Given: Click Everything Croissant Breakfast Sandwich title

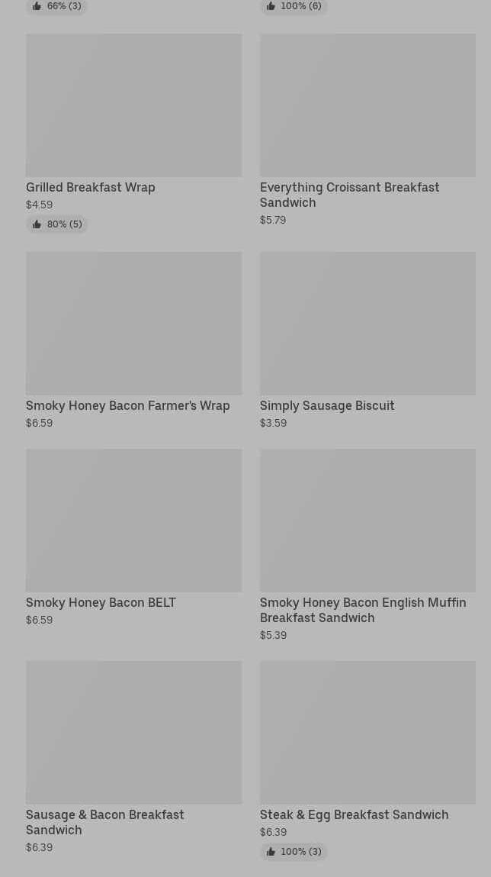Looking at the screenshot, I should tap(349, 195).
